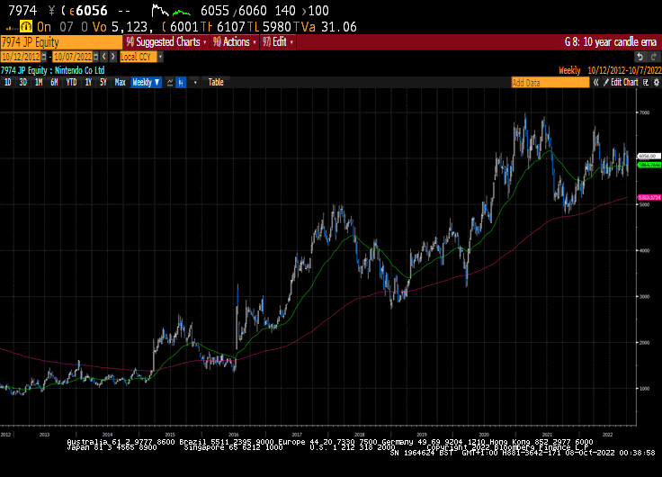Click the 2022 year label on time axis
This screenshot has width=662, height=477.
(607, 435)
